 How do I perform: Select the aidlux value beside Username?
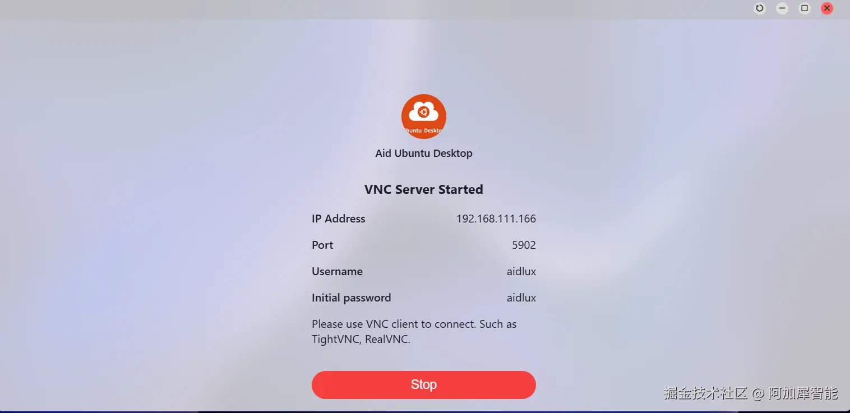(521, 272)
